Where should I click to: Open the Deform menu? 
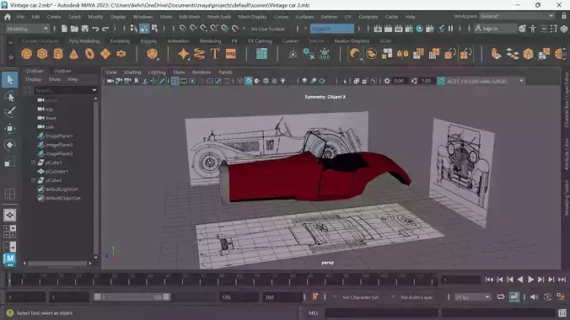pos(329,17)
